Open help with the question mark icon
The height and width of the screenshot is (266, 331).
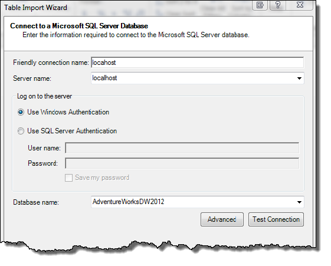pyautogui.click(x=278, y=5)
